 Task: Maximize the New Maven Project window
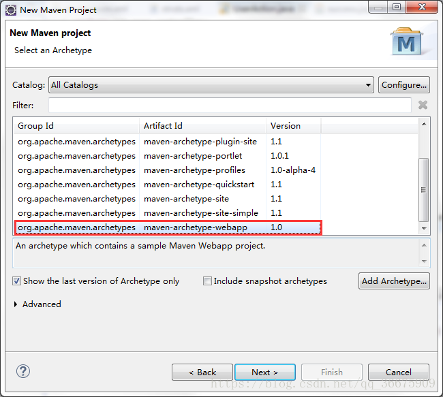pyautogui.click(x=397, y=7)
